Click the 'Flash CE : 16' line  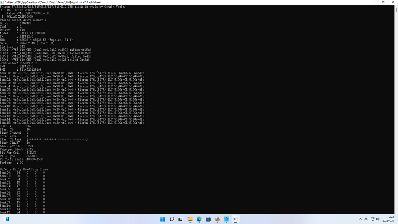[15, 129]
